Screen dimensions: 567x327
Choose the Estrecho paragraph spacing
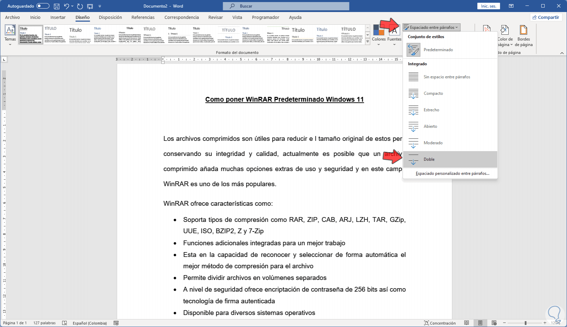pos(450,110)
